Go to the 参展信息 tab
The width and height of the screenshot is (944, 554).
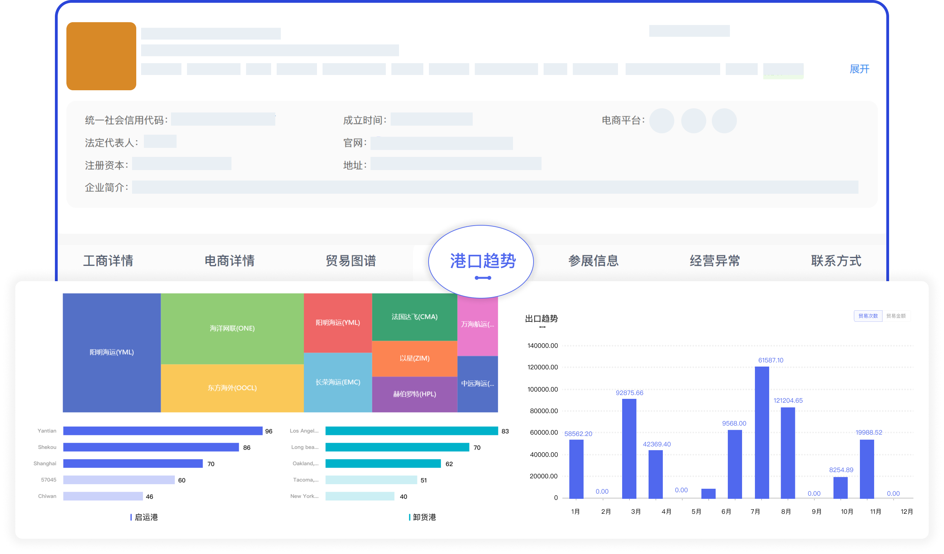(x=593, y=261)
